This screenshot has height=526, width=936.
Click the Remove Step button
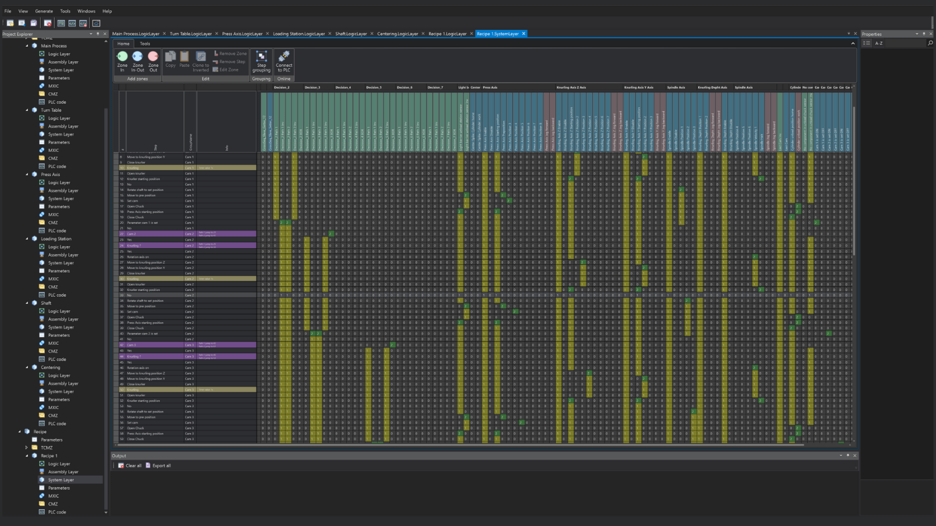(229, 62)
